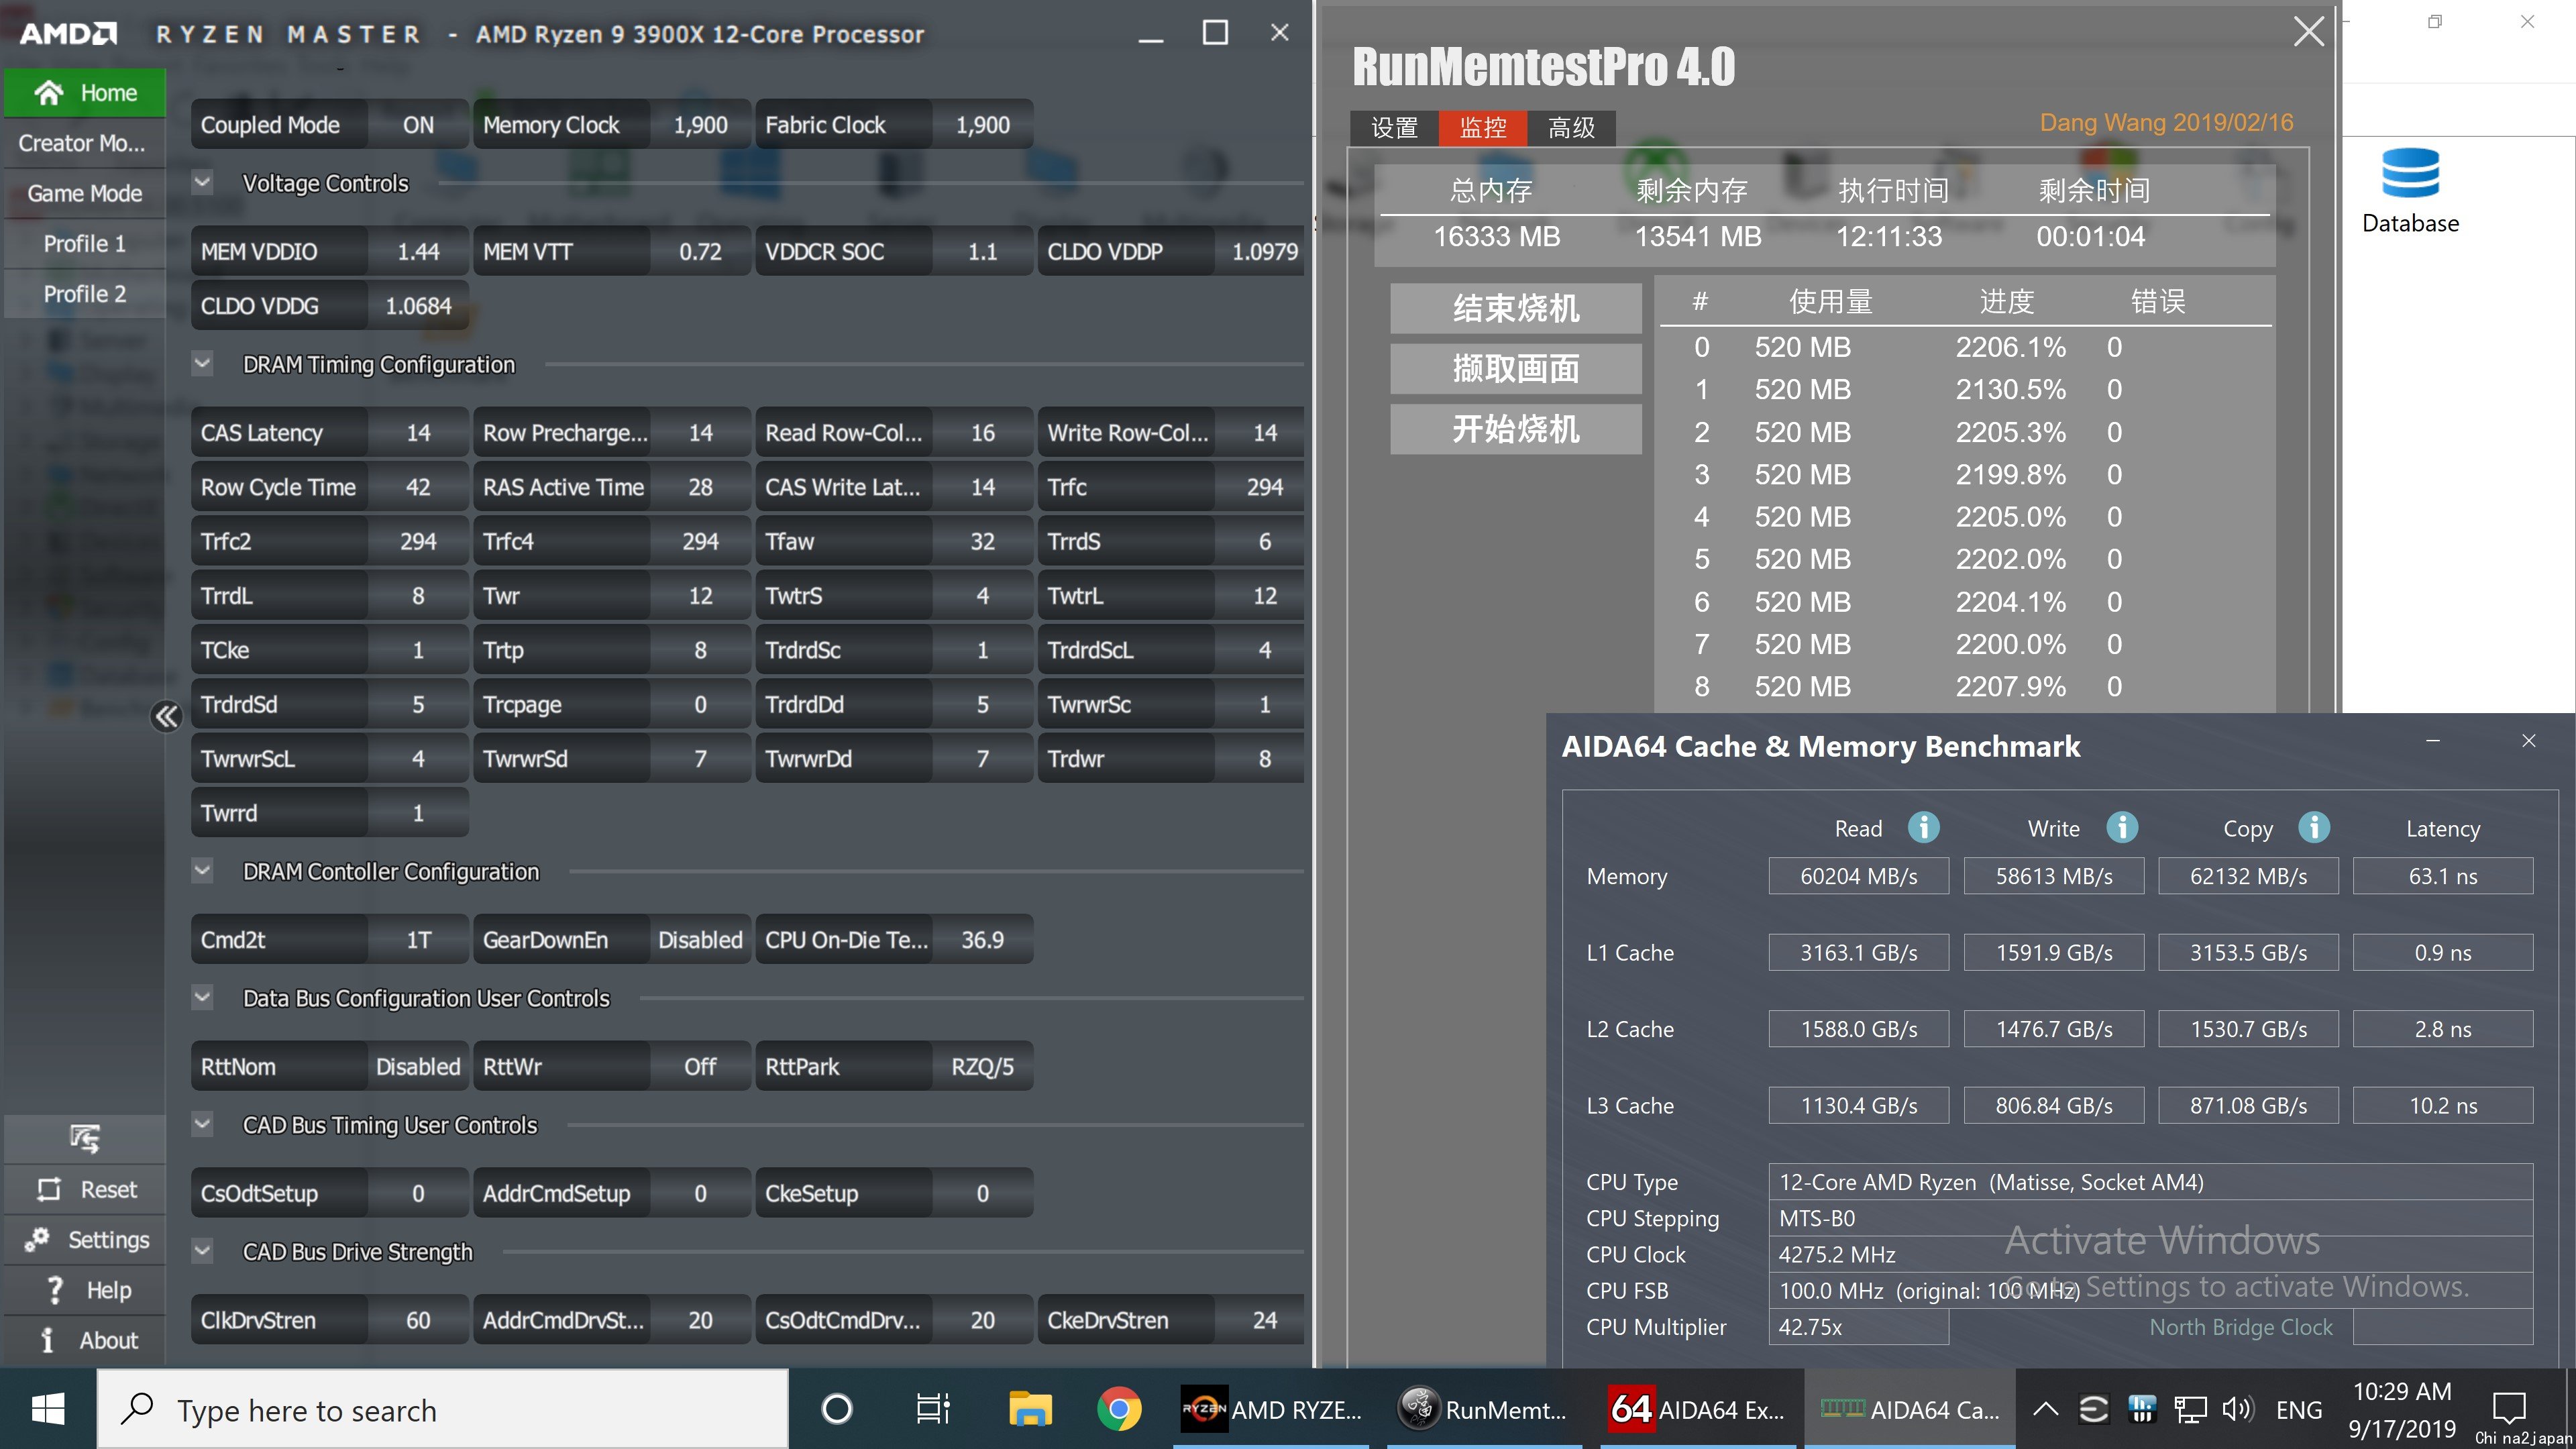
Task: Click the 开始烧机 button
Action: click(1515, 429)
